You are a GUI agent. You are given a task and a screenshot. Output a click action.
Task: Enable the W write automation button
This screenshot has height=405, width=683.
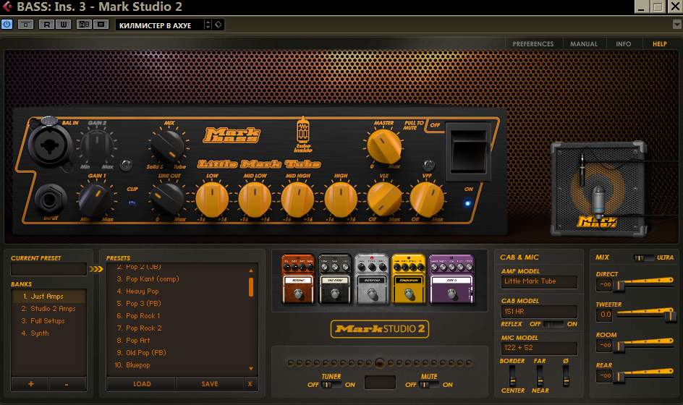tap(63, 25)
